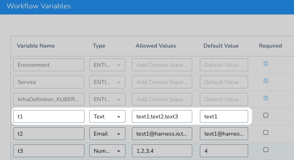The width and height of the screenshot is (294, 160).
Task: Click the allowed values field showing 1,2,3,4
Action: pyautogui.click(x=162, y=151)
